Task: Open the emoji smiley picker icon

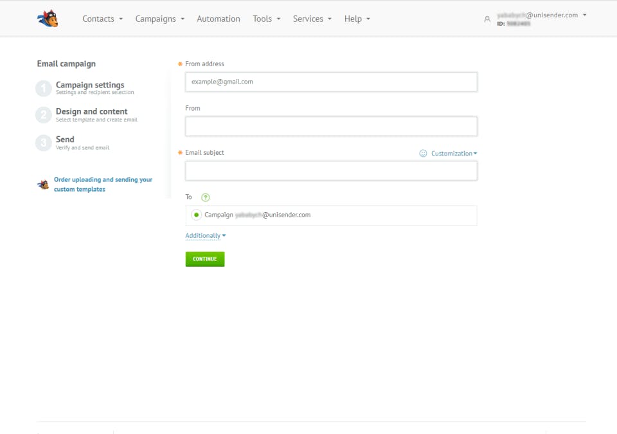Action: point(423,153)
